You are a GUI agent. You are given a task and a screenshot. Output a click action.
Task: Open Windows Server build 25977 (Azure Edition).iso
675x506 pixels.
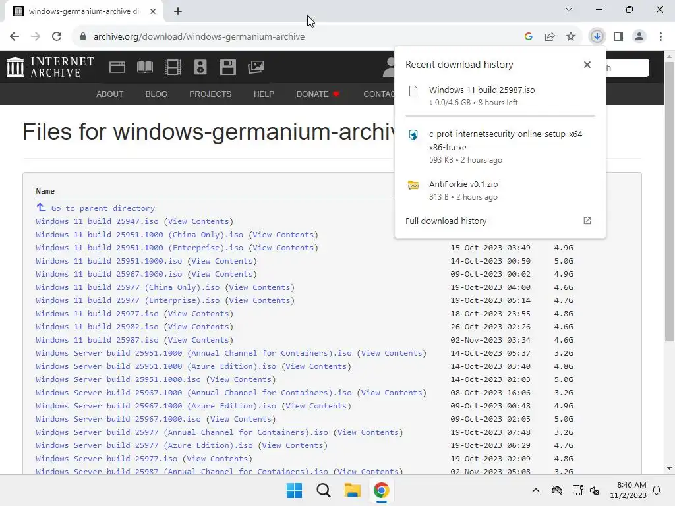tap(144, 445)
